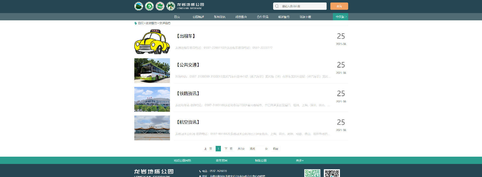The height and width of the screenshot is (177, 482).
Task: Open the 新闻资讯 navigation menu
Action: click(x=220, y=17)
